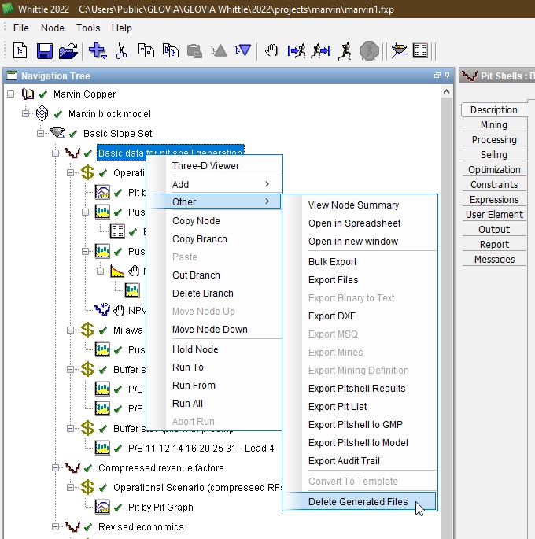Click the grey Abort Run stop icon
The height and width of the screenshot is (539, 535).
pos(369,51)
